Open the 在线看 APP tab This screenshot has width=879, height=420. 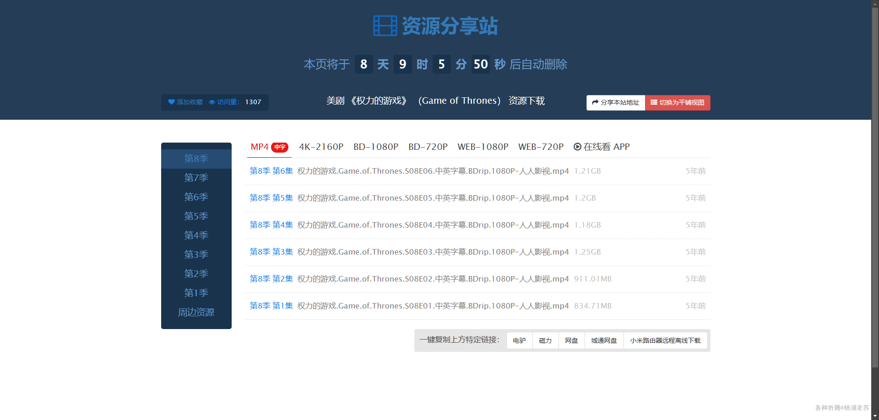coord(602,147)
